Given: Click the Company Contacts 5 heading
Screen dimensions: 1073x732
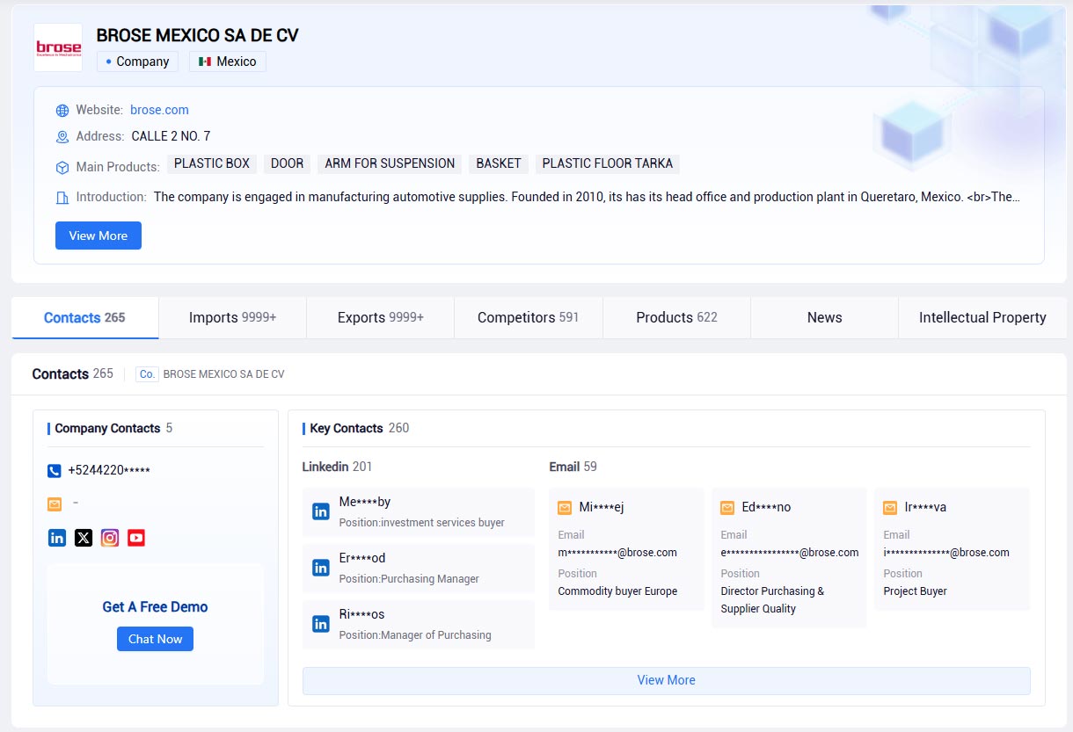Looking at the screenshot, I should tap(113, 428).
